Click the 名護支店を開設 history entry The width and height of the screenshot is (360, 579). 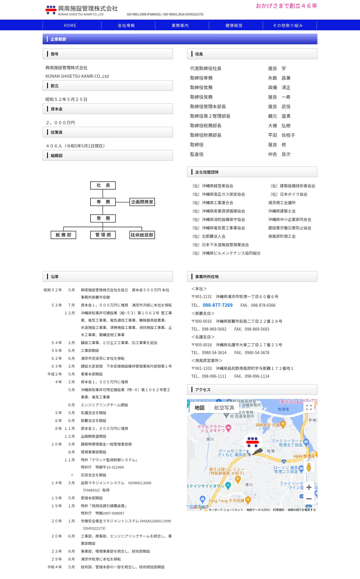pos(94,413)
